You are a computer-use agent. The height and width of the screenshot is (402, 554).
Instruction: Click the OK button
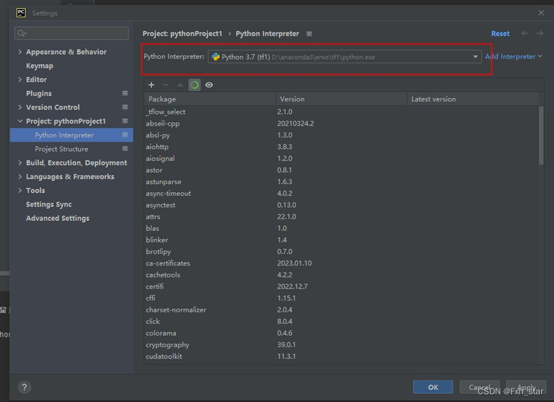(x=433, y=387)
